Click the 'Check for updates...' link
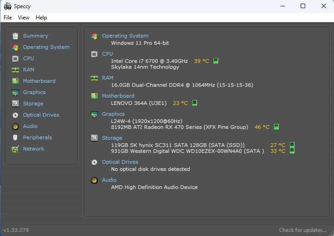 click(x=303, y=230)
